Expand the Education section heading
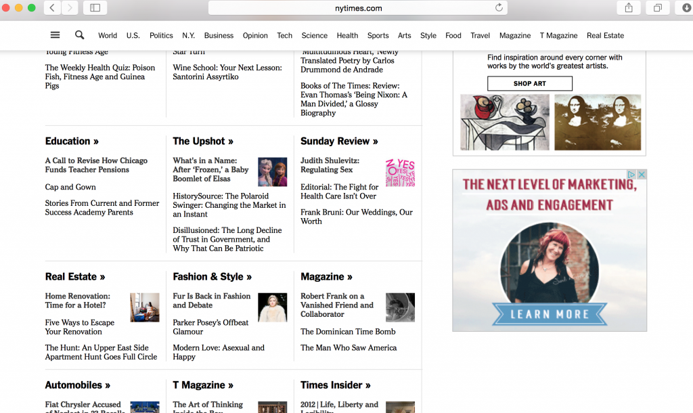Screen dimensions: 693x413 pos(72,141)
